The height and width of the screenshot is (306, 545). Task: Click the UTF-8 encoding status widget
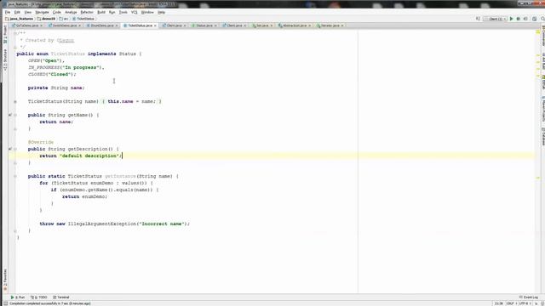pyautogui.click(x=525, y=303)
